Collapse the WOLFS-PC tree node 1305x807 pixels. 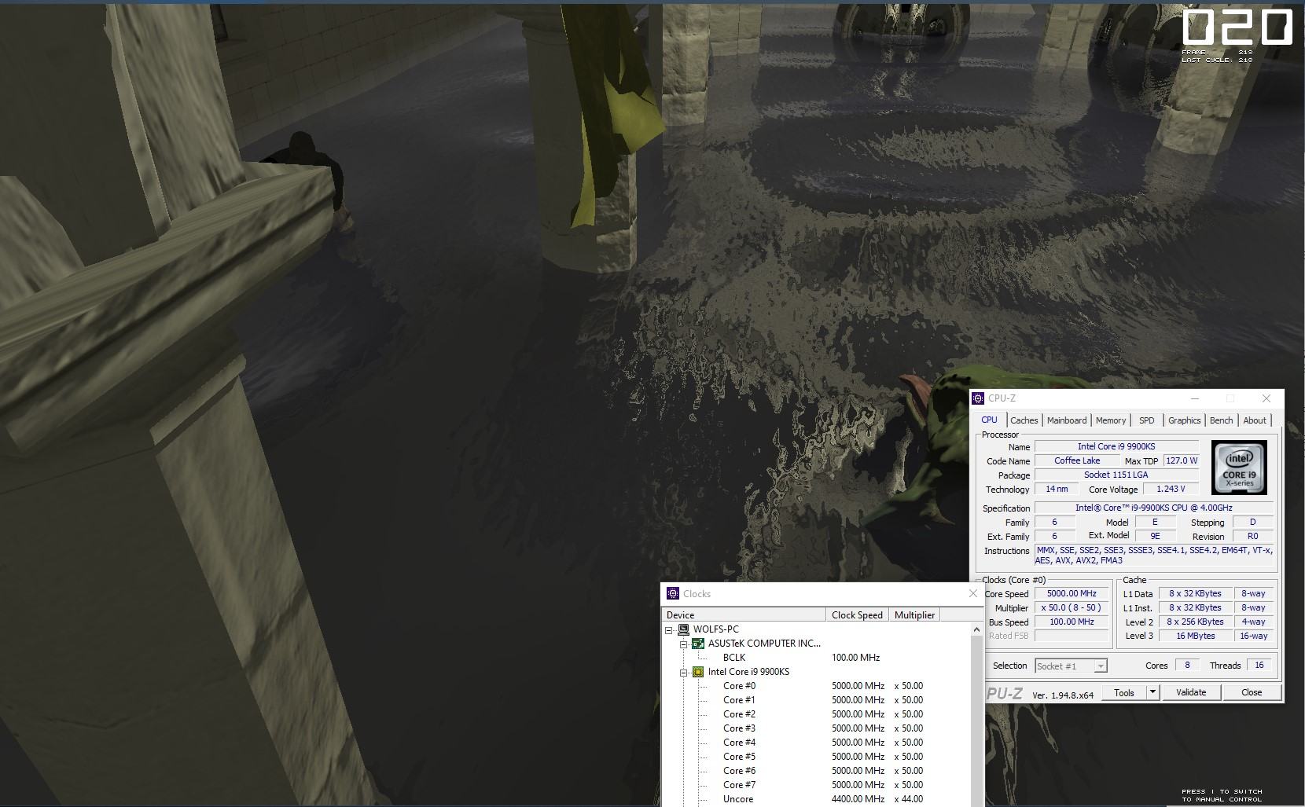670,629
